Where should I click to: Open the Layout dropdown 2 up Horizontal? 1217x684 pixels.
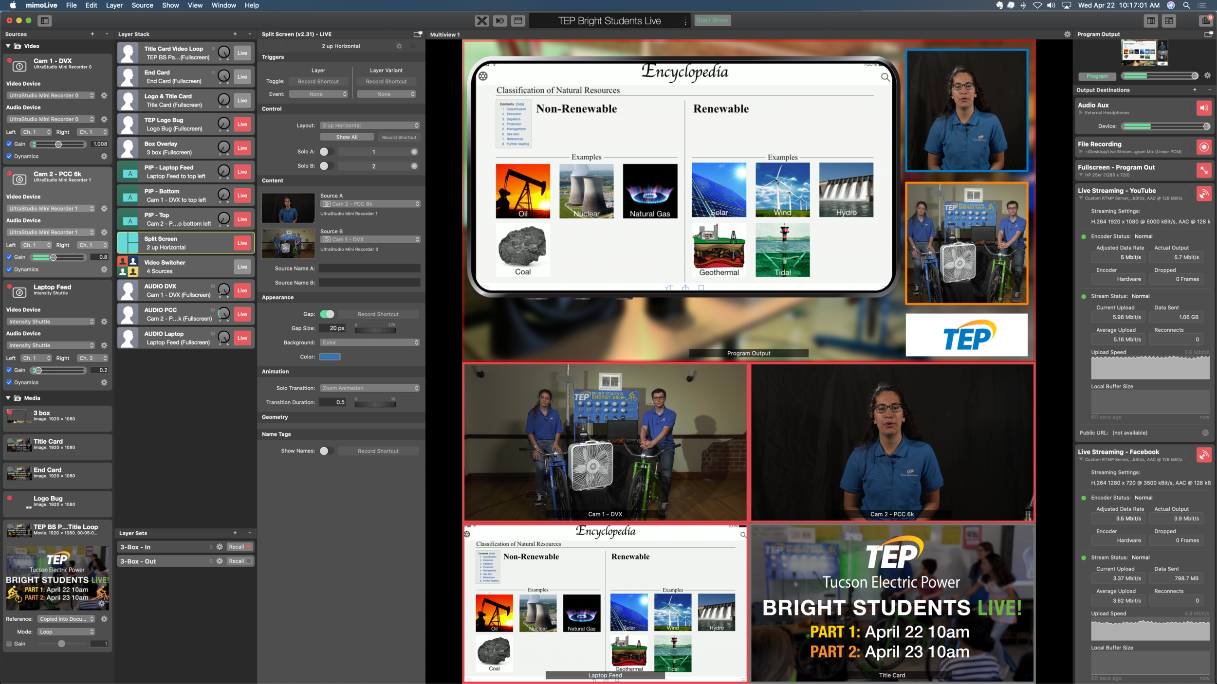369,126
